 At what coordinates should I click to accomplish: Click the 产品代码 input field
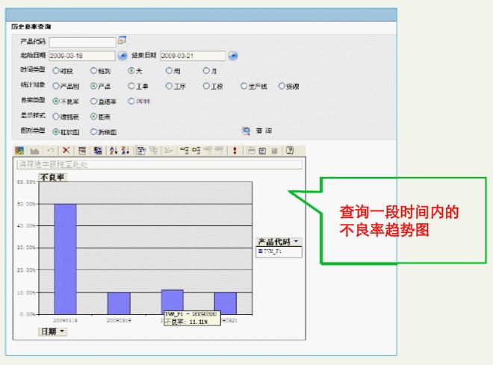pyautogui.click(x=83, y=42)
